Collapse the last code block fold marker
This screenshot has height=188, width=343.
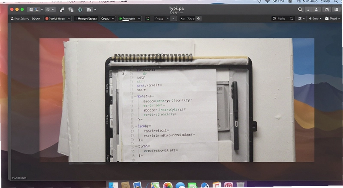136,146
